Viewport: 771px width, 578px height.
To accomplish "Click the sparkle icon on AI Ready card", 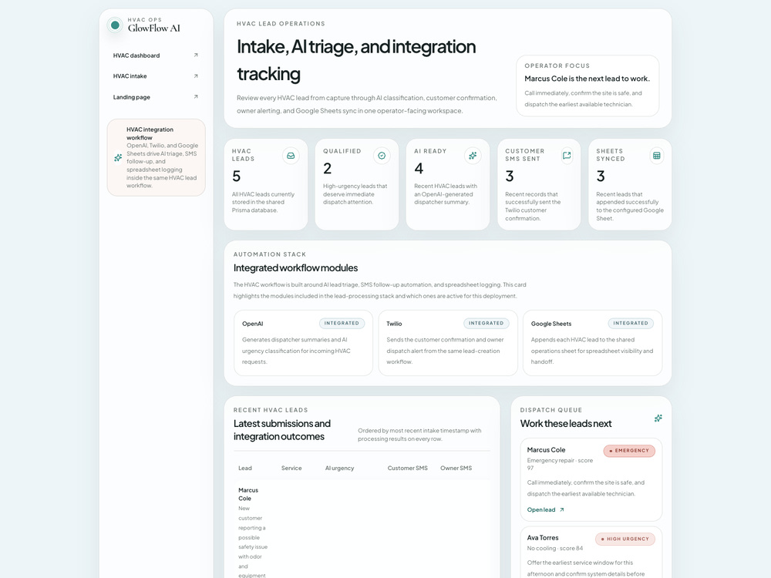I will 473,156.
